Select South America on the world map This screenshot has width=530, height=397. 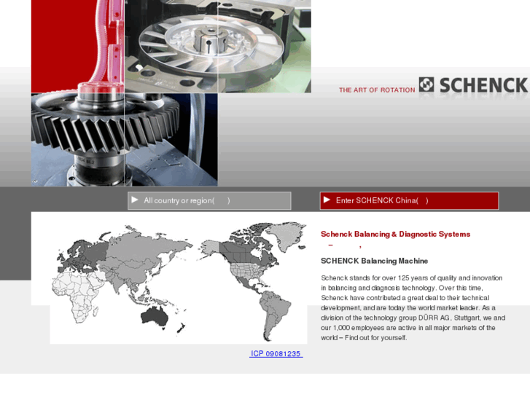[x=274, y=313]
